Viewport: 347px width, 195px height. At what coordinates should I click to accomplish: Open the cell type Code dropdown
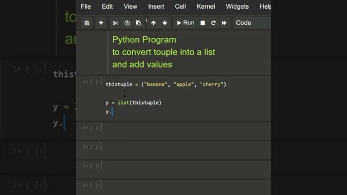point(252,23)
